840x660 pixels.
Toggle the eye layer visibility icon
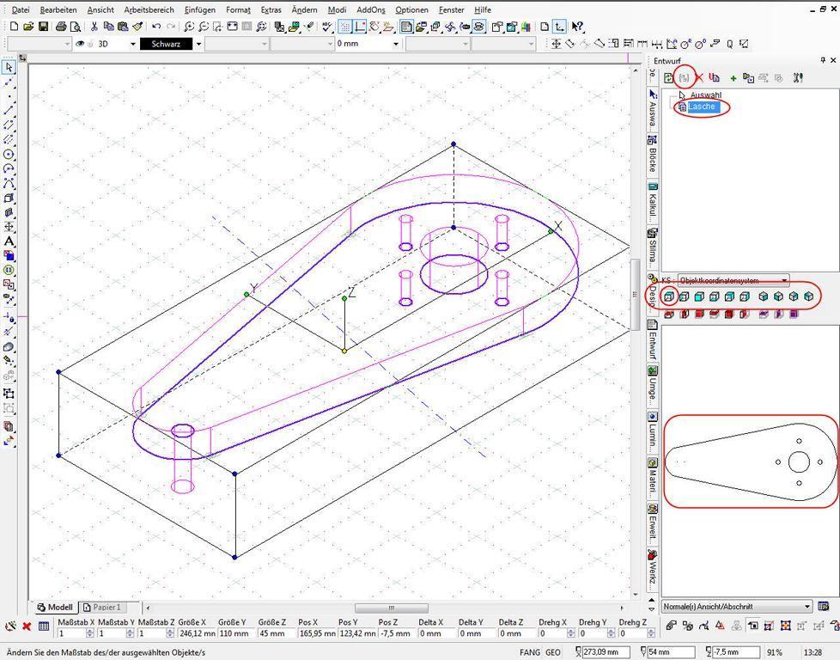pyautogui.click(x=80, y=44)
